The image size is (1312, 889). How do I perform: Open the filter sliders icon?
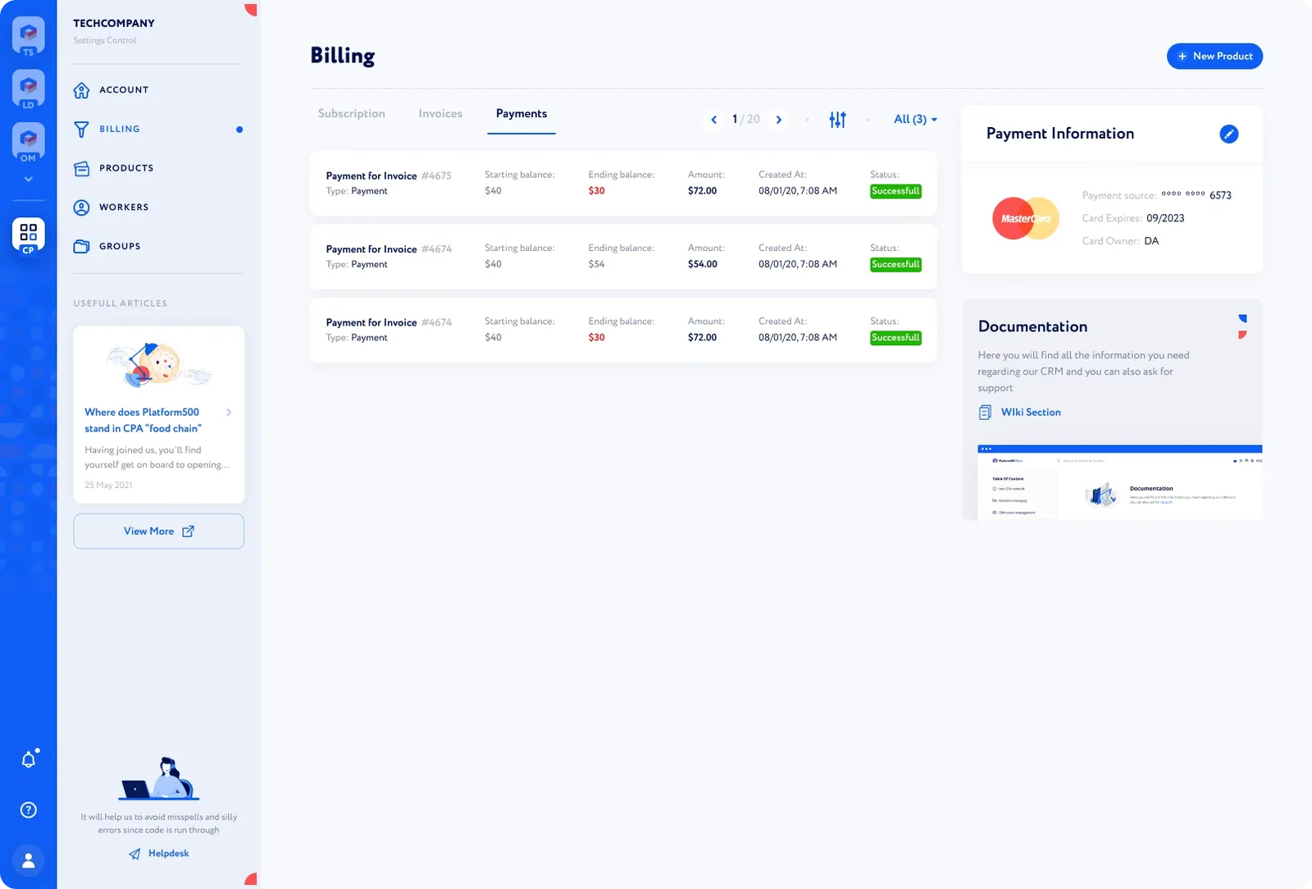tap(837, 120)
